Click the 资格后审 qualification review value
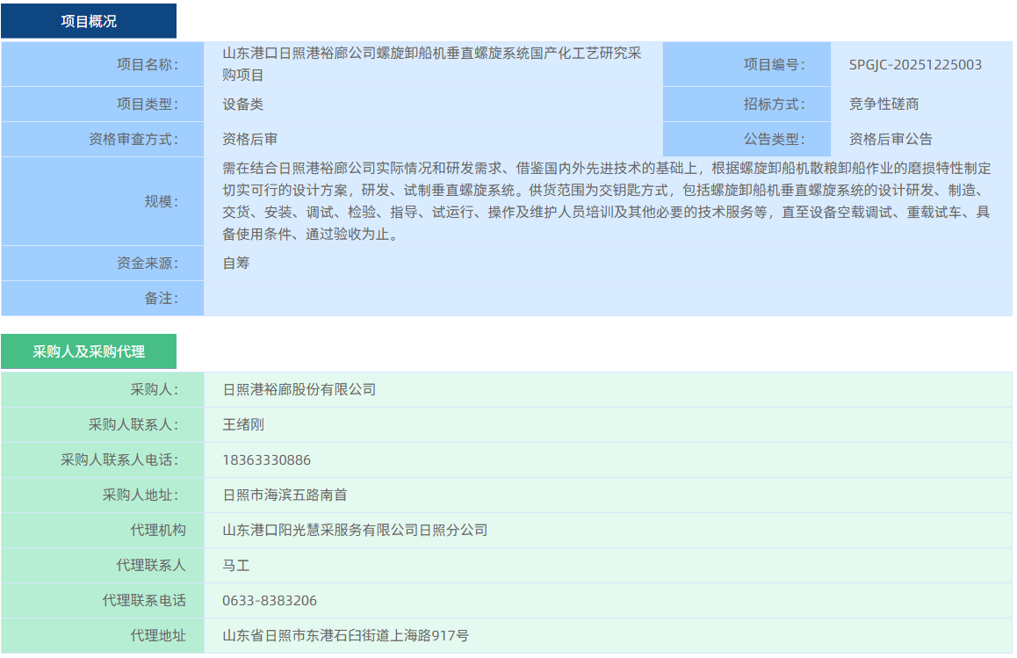 click(x=250, y=139)
